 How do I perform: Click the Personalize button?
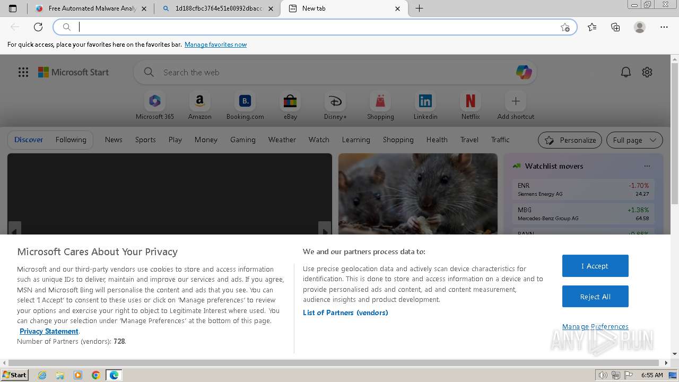pos(570,140)
